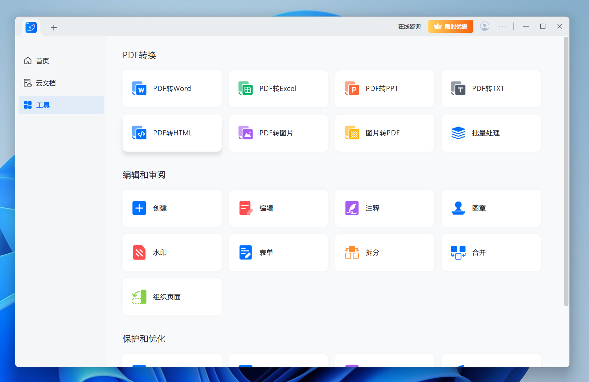
Task: Select the PDF转PPT orange icon
Action: 352,88
